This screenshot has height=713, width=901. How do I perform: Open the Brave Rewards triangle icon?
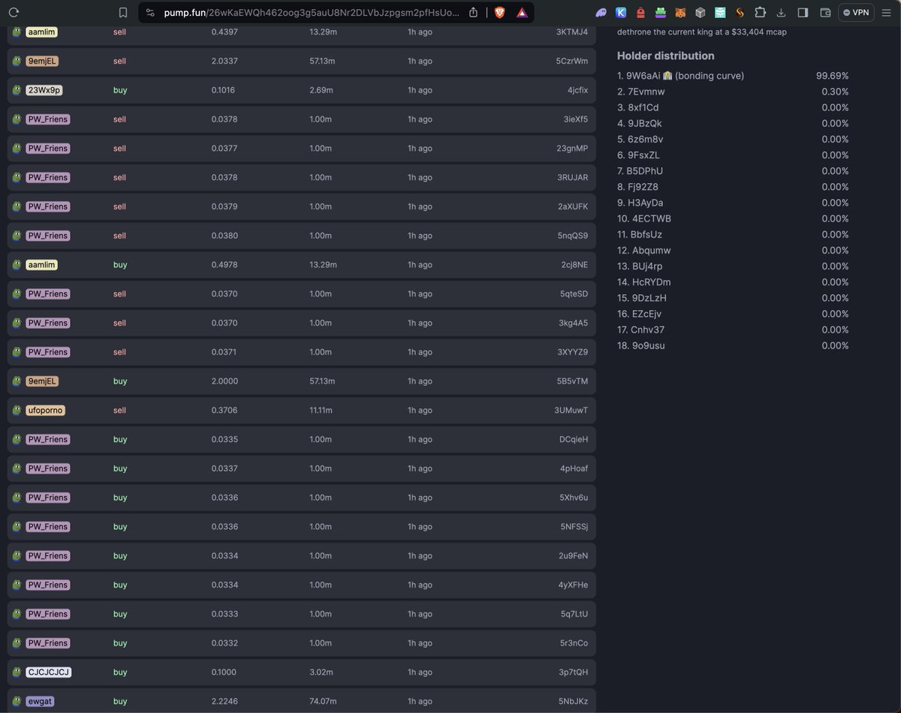point(522,12)
